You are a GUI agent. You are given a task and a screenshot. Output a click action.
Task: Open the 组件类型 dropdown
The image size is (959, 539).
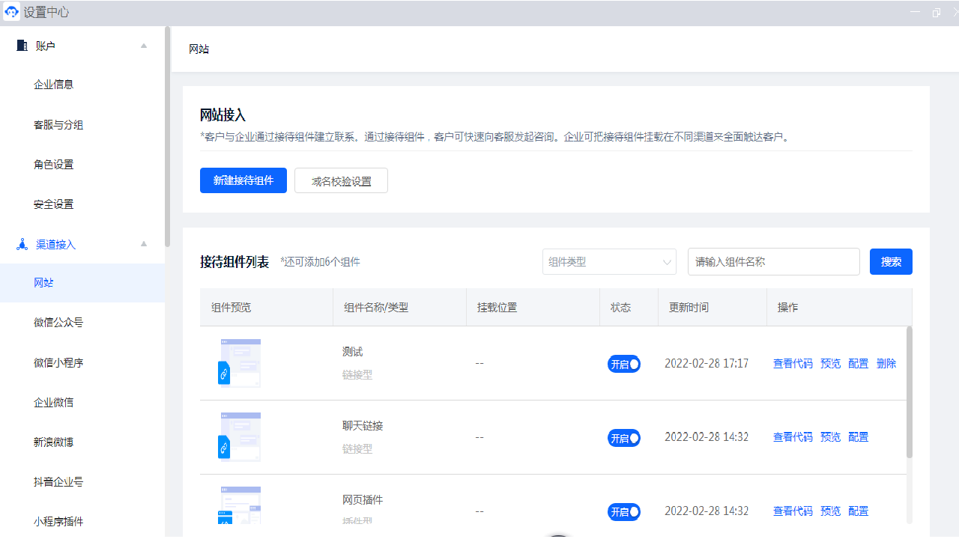608,261
